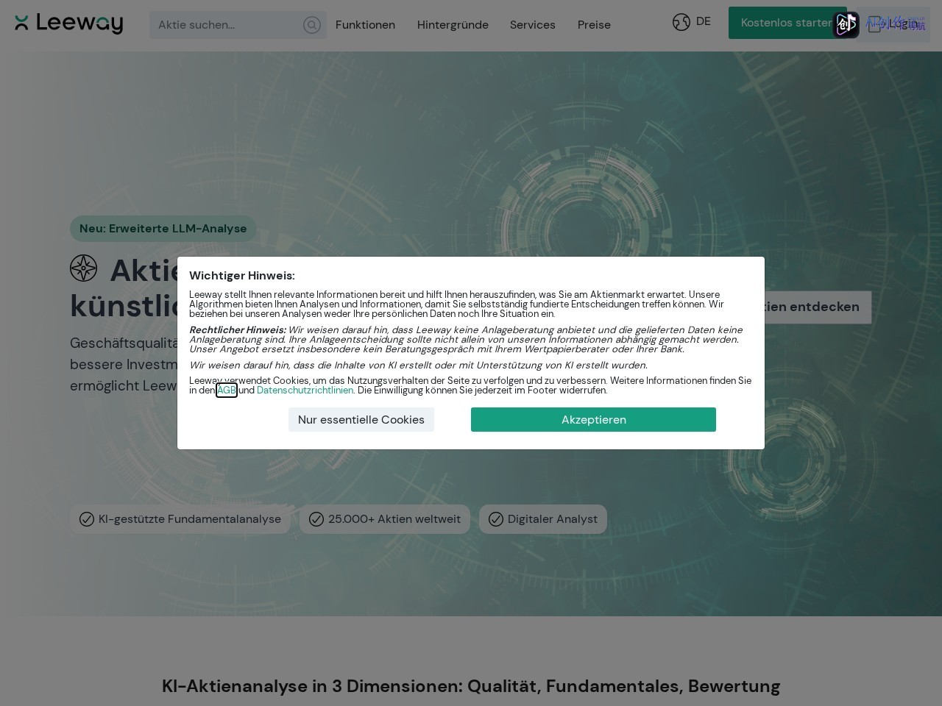
Task: Click the checkmark icon for 25.000+ Aktien weltweit
Action: pos(316,519)
